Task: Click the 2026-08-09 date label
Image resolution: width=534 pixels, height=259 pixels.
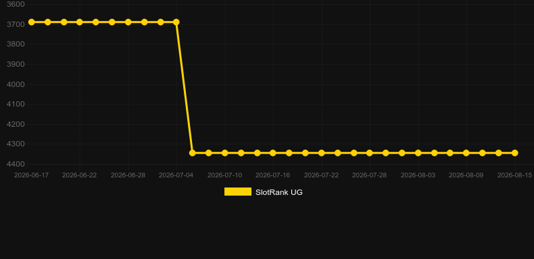Action: click(466, 175)
